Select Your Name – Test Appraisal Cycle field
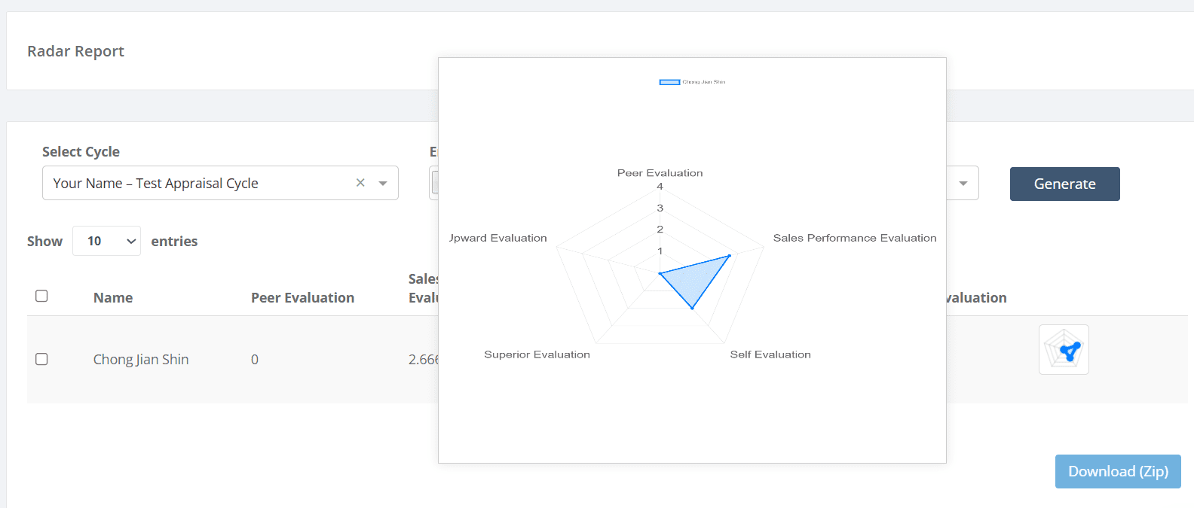 (220, 183)
